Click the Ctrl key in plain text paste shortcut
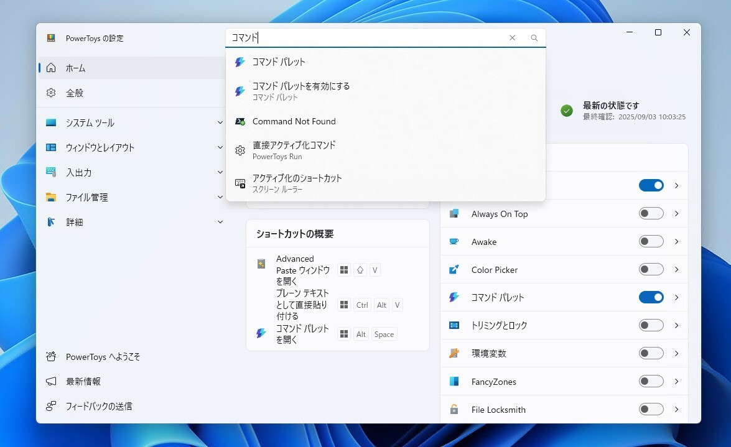731x447 pixels. [x=362, y=305]
